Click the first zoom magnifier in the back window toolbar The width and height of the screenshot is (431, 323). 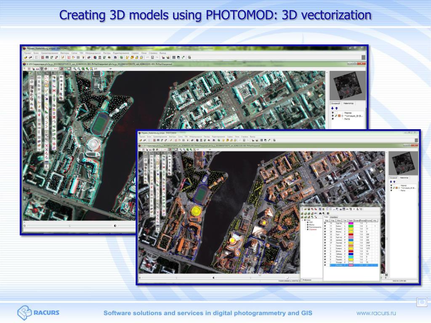click(x=75, y=69)
